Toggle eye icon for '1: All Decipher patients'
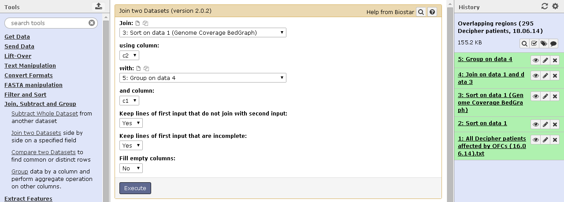 pyautogui.click(x=535, y=140)
